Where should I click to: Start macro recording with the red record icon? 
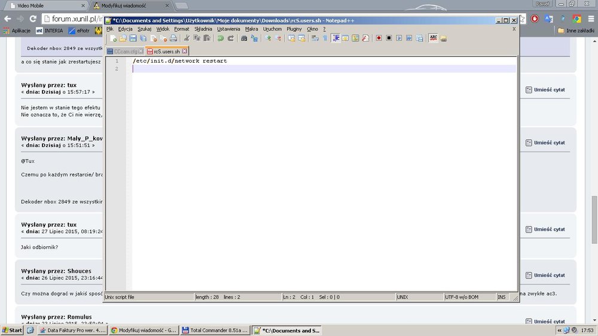[379, 38]
